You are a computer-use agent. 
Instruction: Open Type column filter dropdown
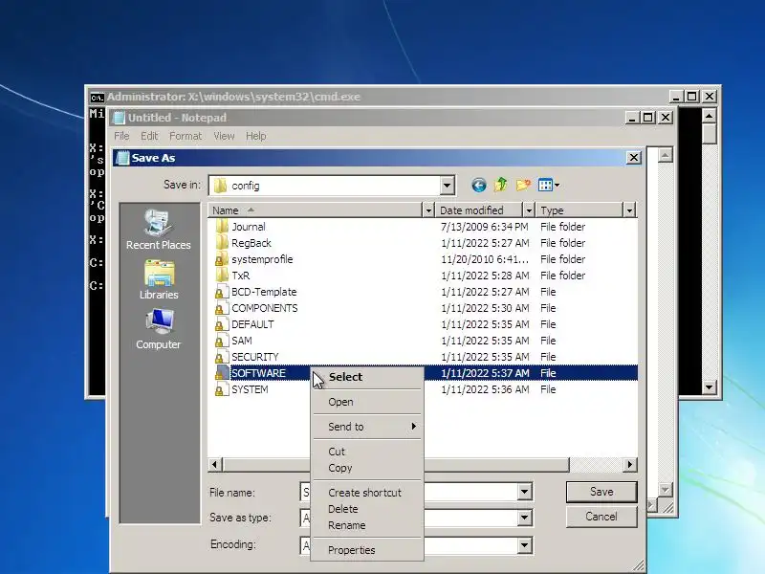pos(629,210)
